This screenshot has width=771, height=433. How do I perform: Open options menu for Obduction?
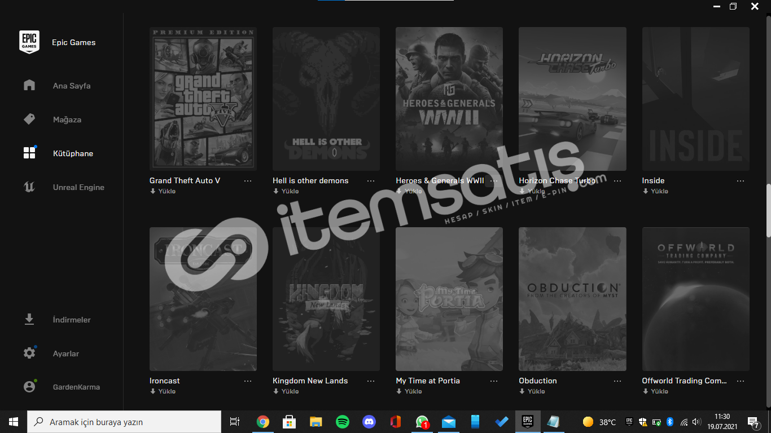coord(617,381)
